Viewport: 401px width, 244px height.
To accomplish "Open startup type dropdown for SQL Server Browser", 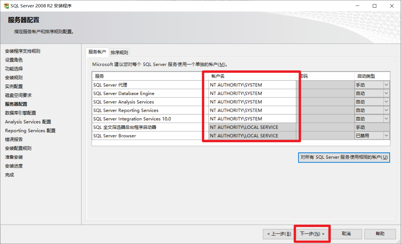I will point(386,136).
